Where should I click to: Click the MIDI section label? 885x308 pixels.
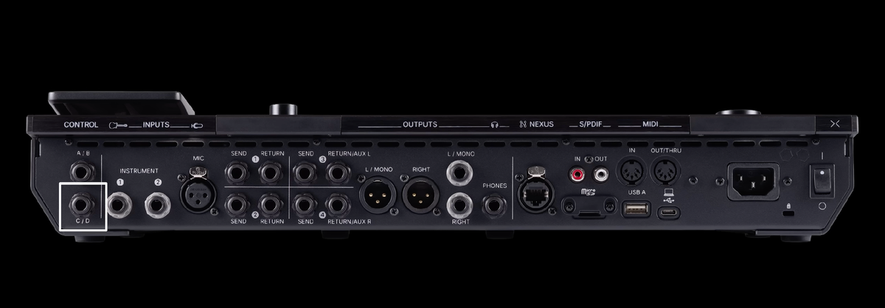tap(650, 125)
